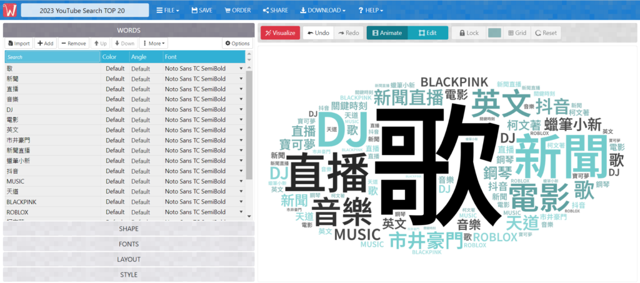Click the Font column header

point(204,57)
